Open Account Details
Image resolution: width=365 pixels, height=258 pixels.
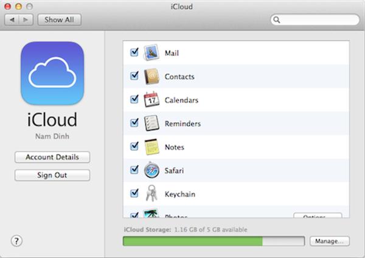pyautogui.click(x=52, y=157)
